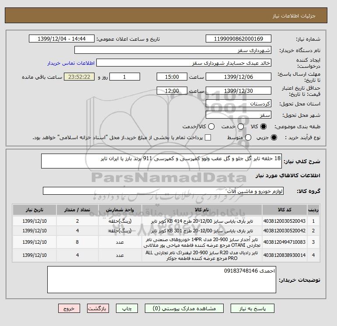This screenshot has height=326, width=337.
Task: Click the remaining time countdown 23:52:22
Action: [x=79, y=77]
